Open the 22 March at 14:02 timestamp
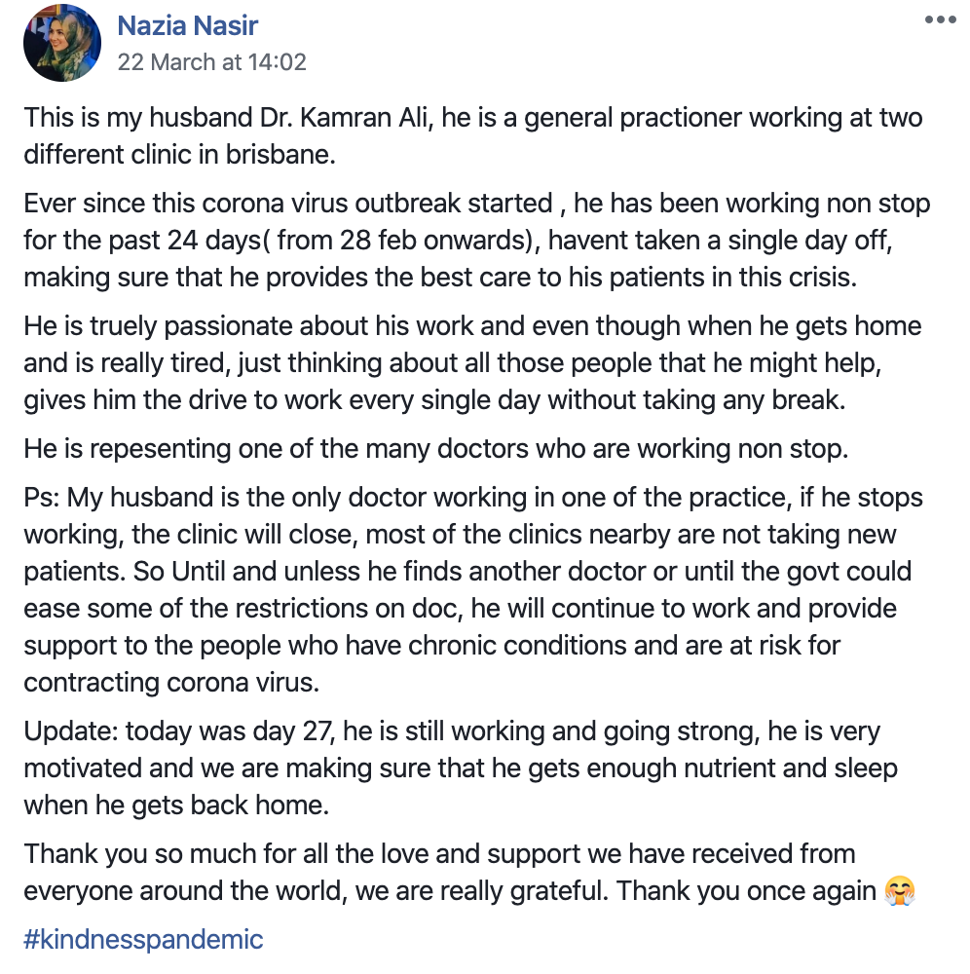Viewport: 970px width, 974px height. click(211, 62)
